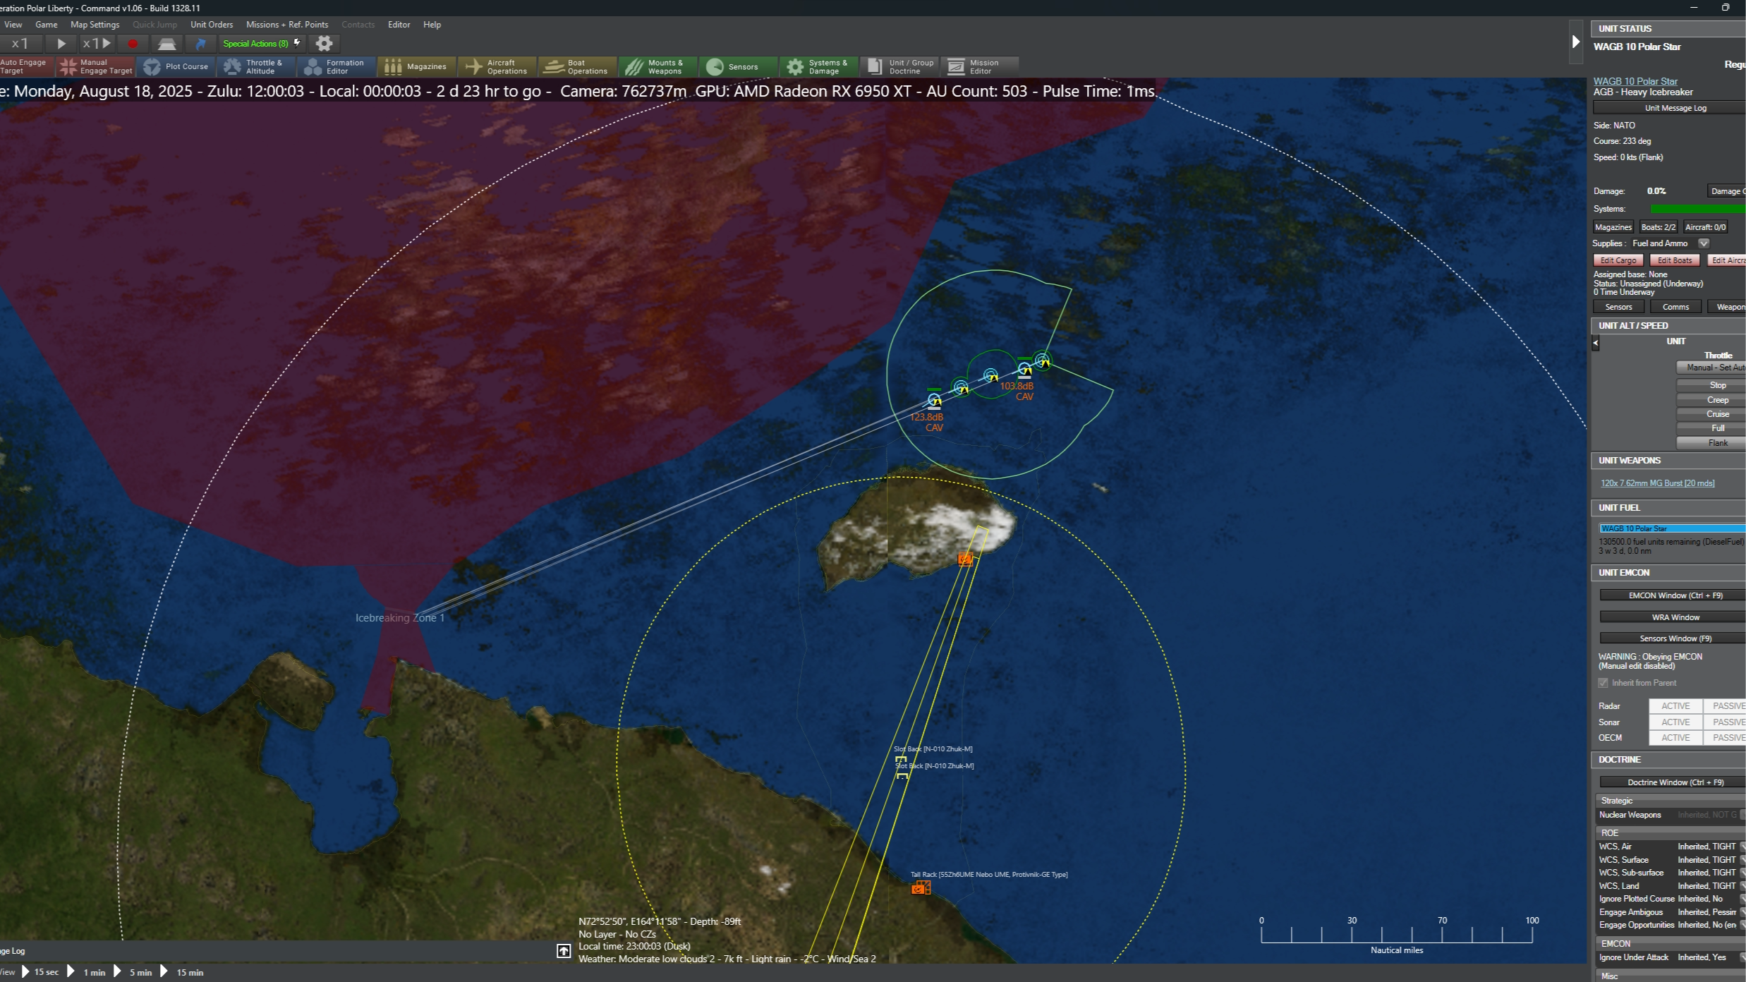Open the Plot Course tool
The image size is (1746, 982).
tap(176, 66)
